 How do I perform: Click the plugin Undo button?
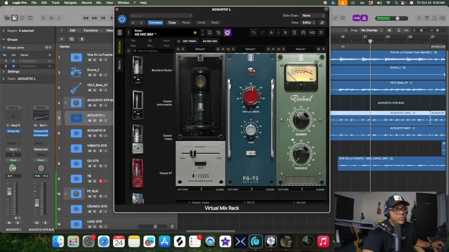coord(201,22)
